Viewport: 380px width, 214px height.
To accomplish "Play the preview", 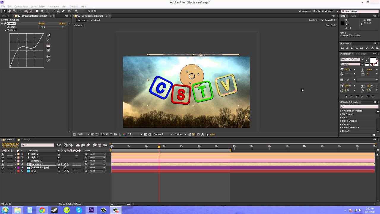I will pos(352,48).
